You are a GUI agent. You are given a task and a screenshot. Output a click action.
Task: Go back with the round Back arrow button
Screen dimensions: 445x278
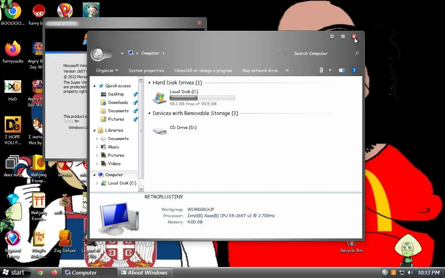[x=98, y=54]
